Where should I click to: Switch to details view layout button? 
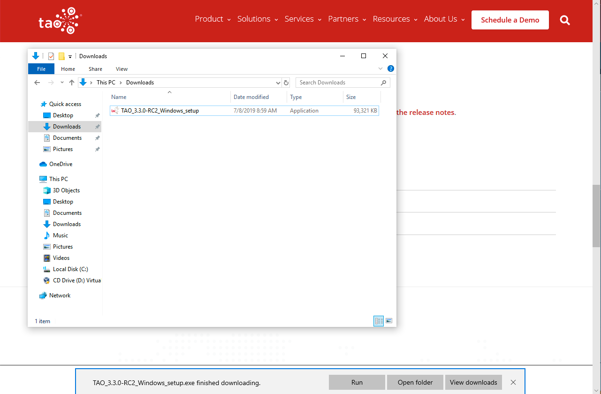point(379,321)
